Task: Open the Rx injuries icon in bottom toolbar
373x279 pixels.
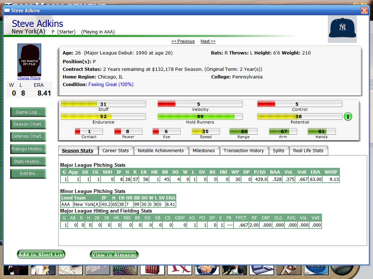Action: (179, 270)
